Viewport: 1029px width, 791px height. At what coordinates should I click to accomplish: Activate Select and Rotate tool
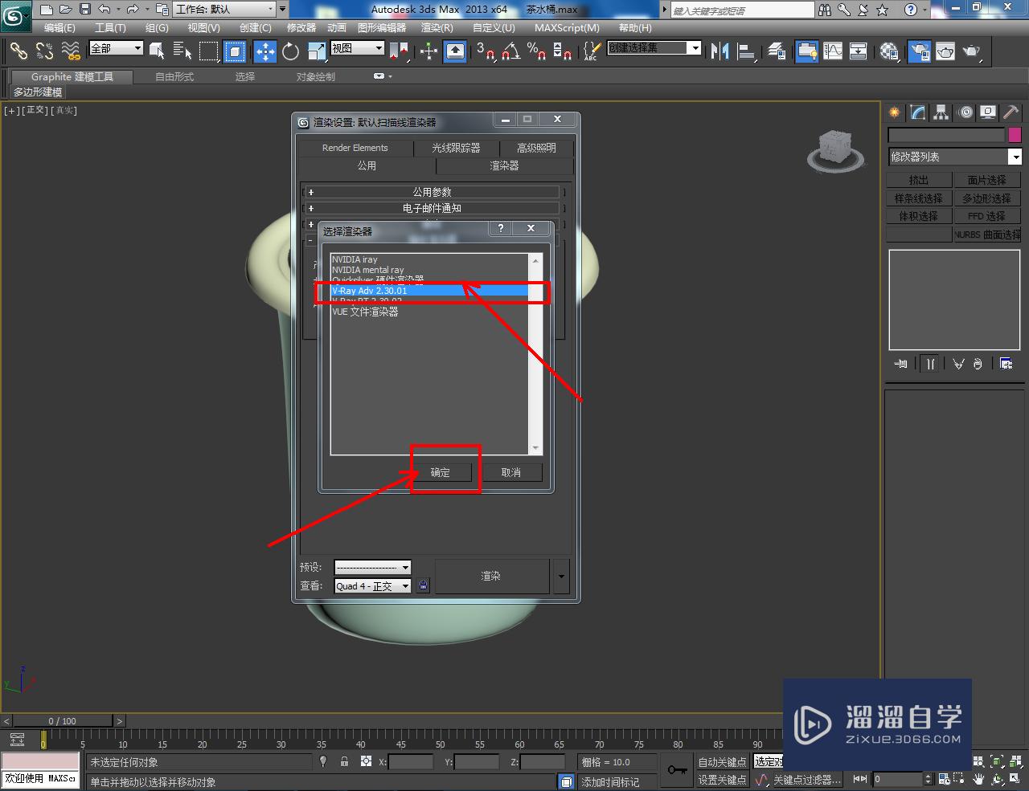click(x=290, y=51)
